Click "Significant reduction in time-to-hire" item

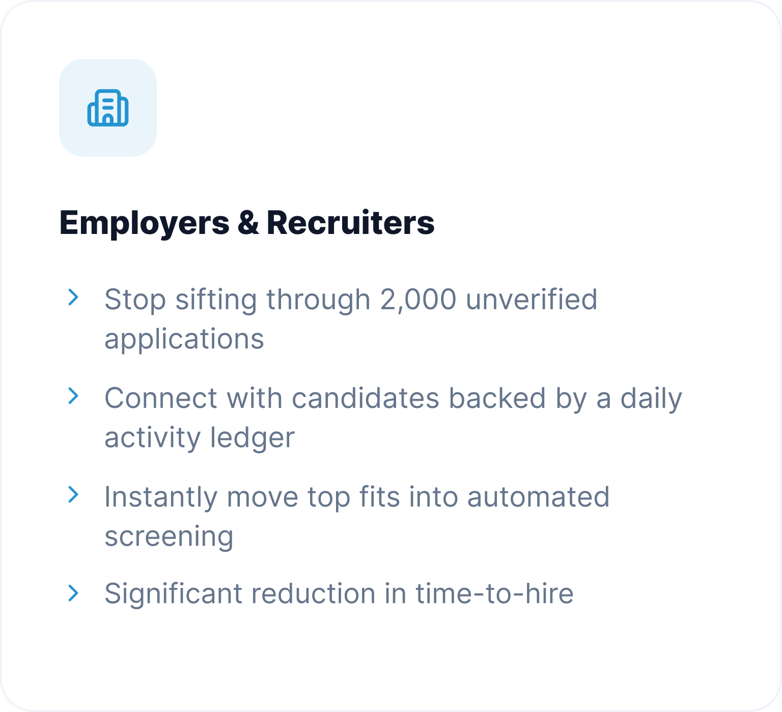[339, 594]
